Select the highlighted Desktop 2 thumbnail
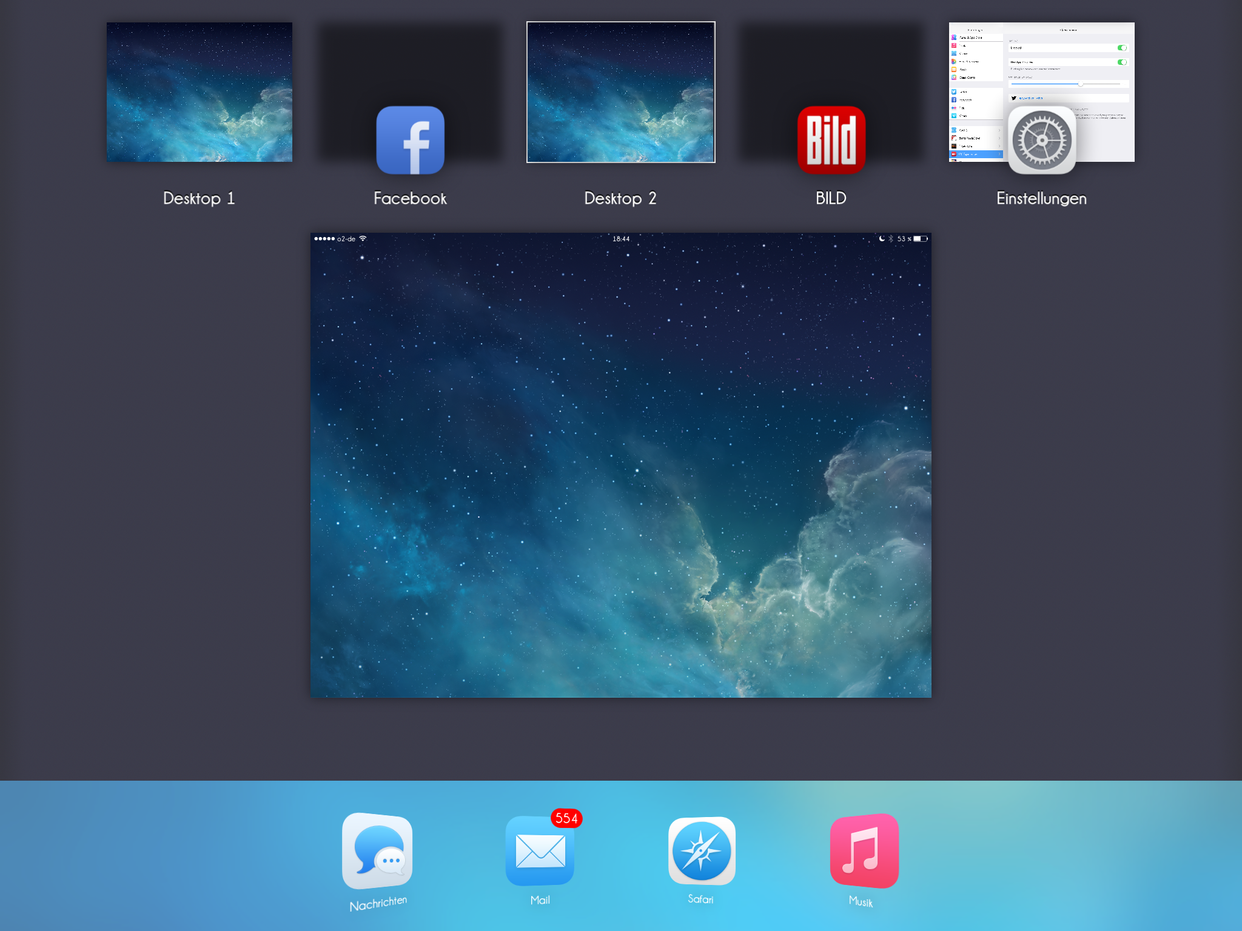Viewport: 1242px width, 931px height. (620, 92)
